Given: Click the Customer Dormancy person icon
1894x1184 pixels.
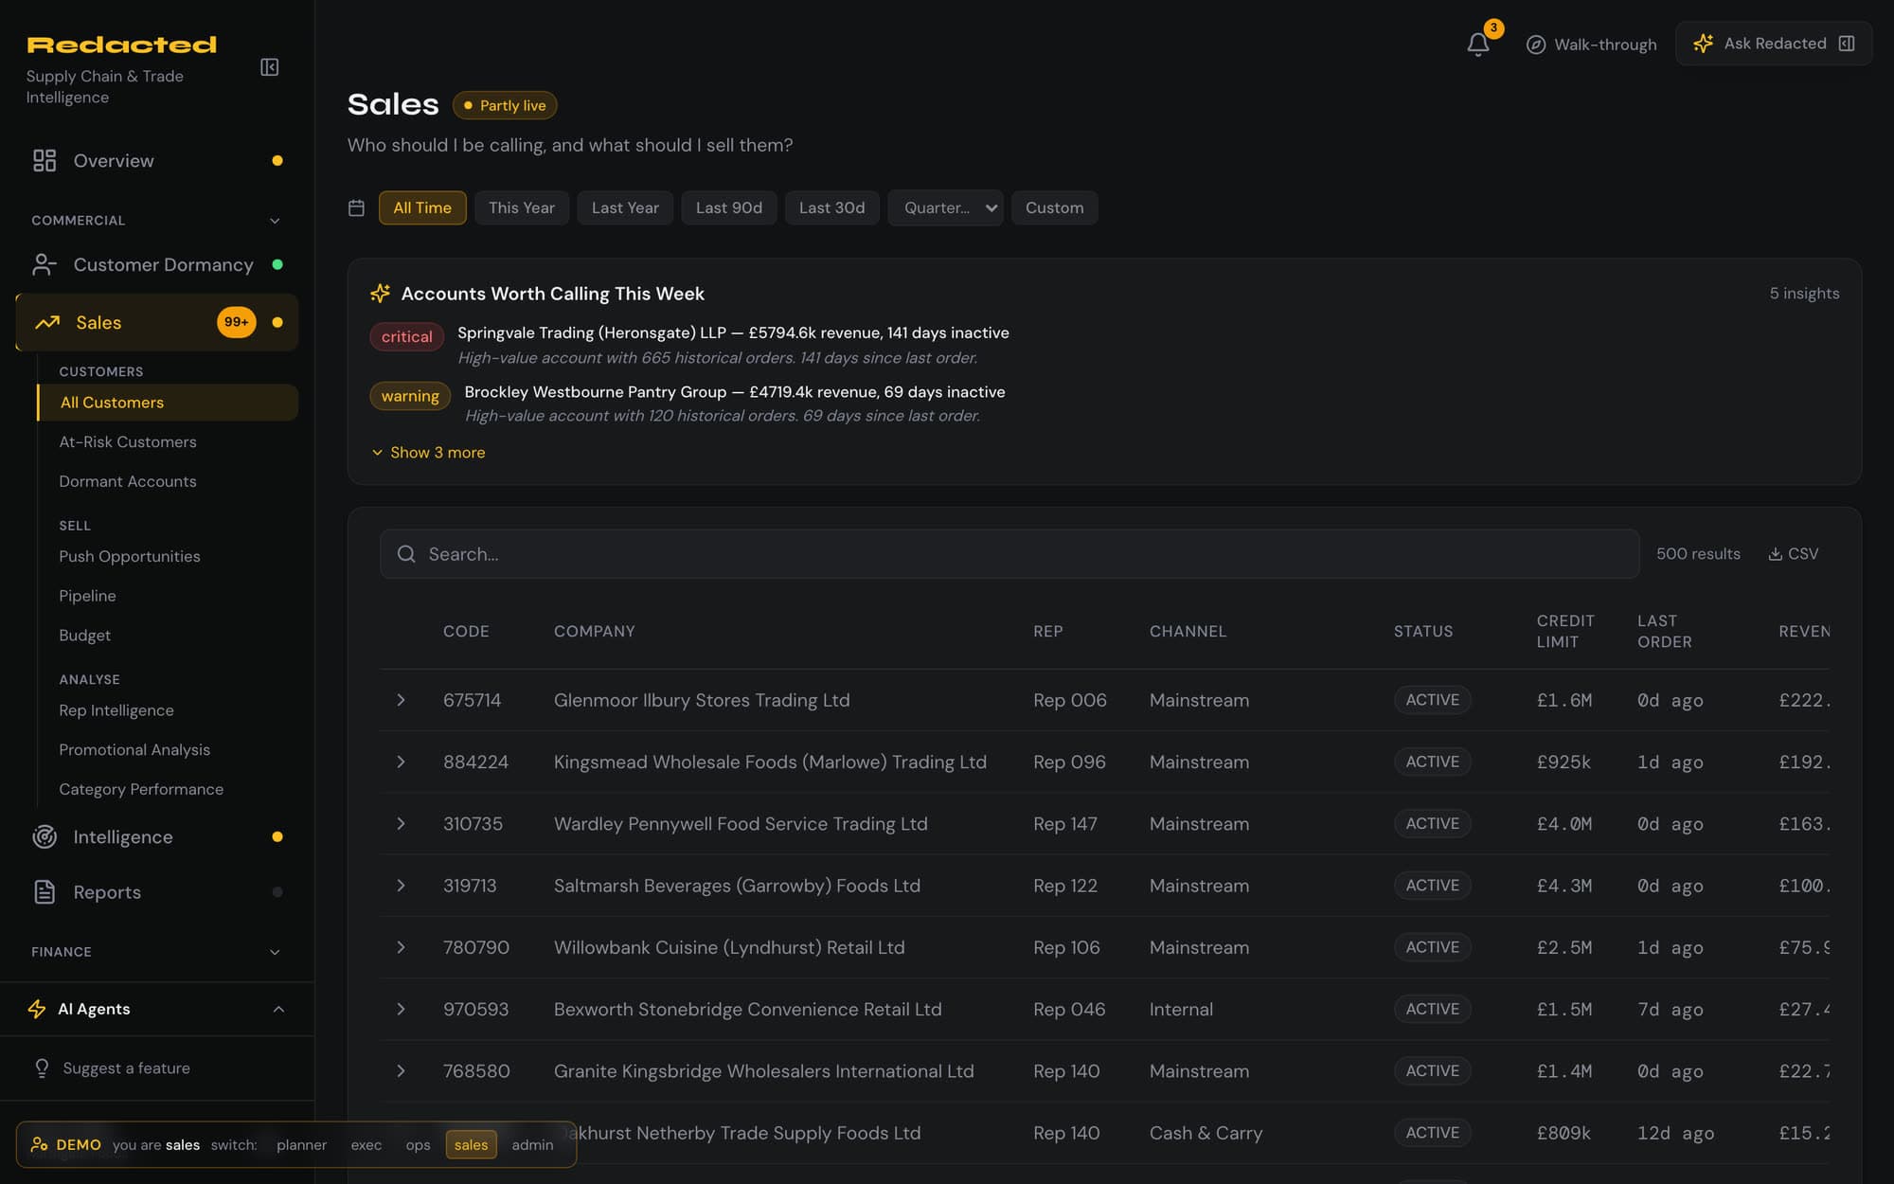Looking at the screenshot, I should (x=45, y=264).
